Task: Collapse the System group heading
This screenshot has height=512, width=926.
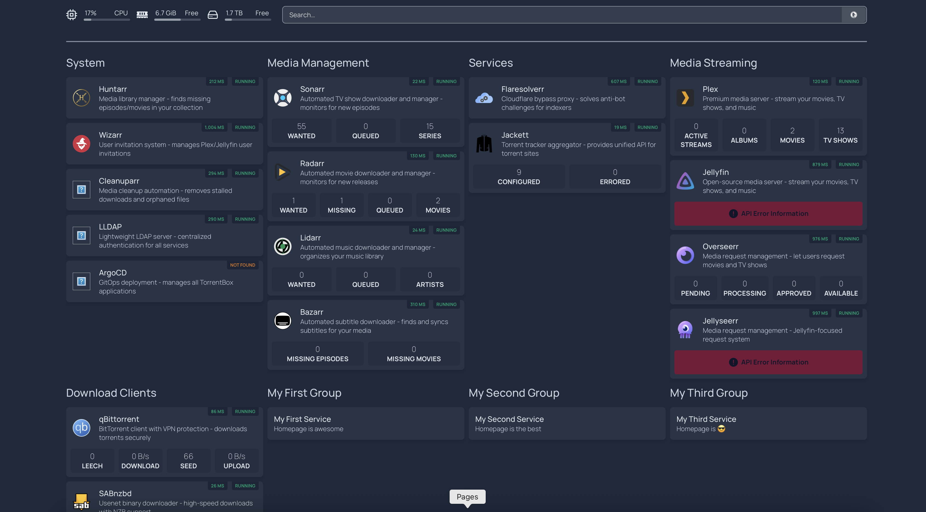Action: [x=86, y=63]
